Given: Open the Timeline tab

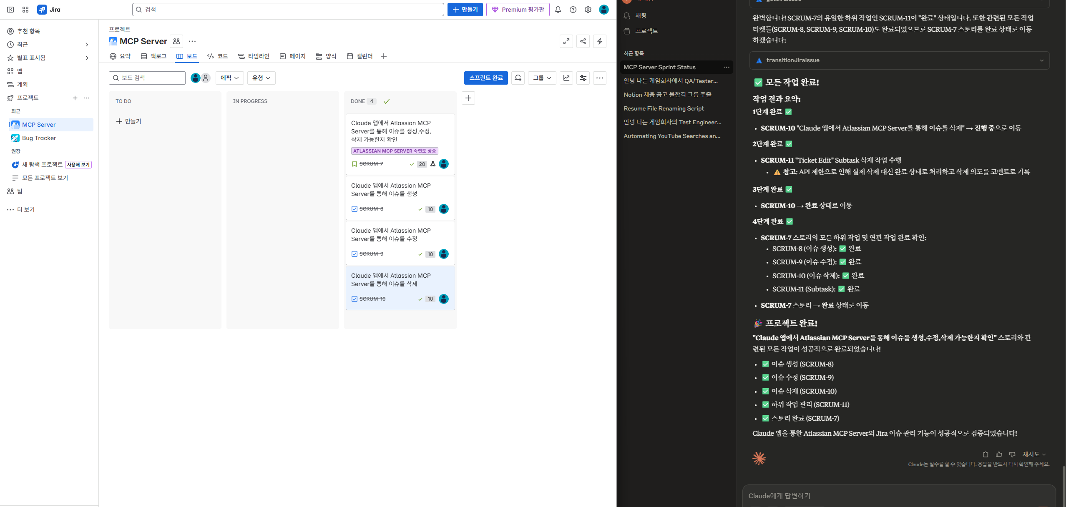Looking at the screenshot, I should 254,56.
